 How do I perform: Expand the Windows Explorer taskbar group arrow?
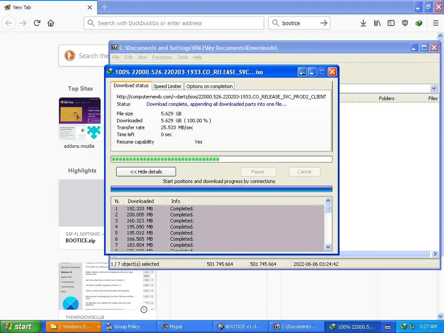pos(98,326)
